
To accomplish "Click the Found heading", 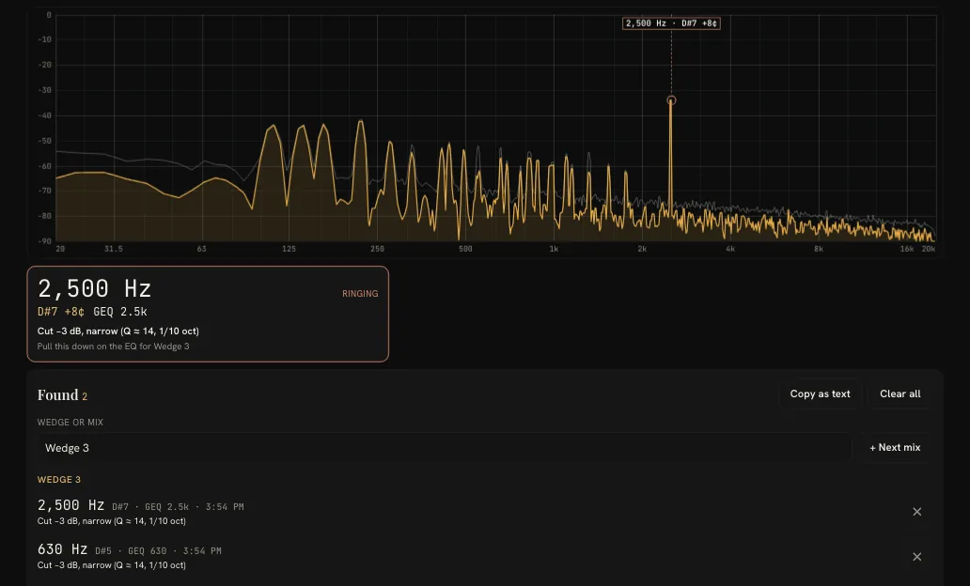I will [x=57, y=395].
